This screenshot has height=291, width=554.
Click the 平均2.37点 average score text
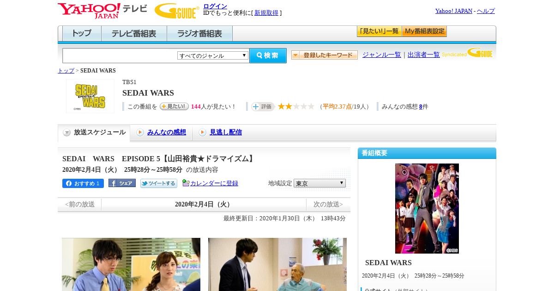337,107
